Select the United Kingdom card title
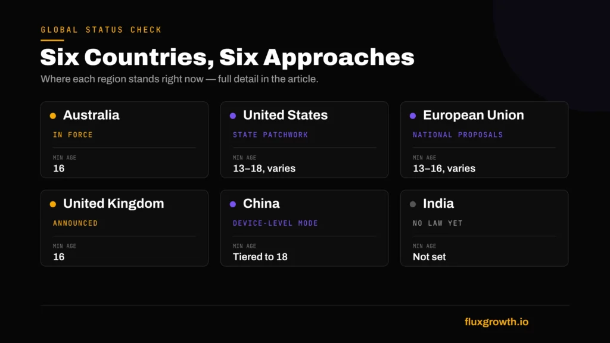The width and height of the screenshot is (610, 343). pyautogui.click(x=114, y=204)
